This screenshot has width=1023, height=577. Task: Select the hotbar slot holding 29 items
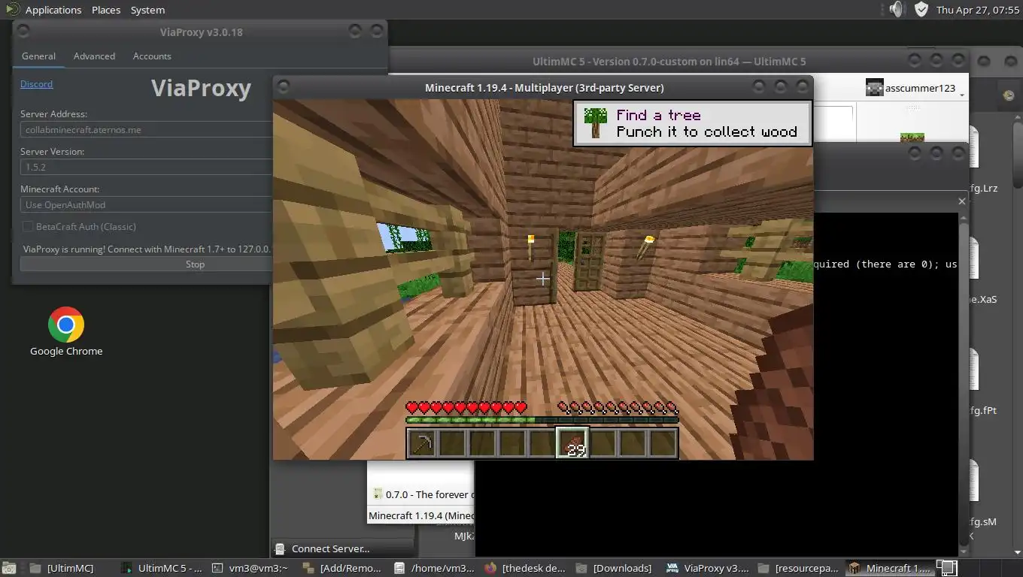[x=572, y=443]
